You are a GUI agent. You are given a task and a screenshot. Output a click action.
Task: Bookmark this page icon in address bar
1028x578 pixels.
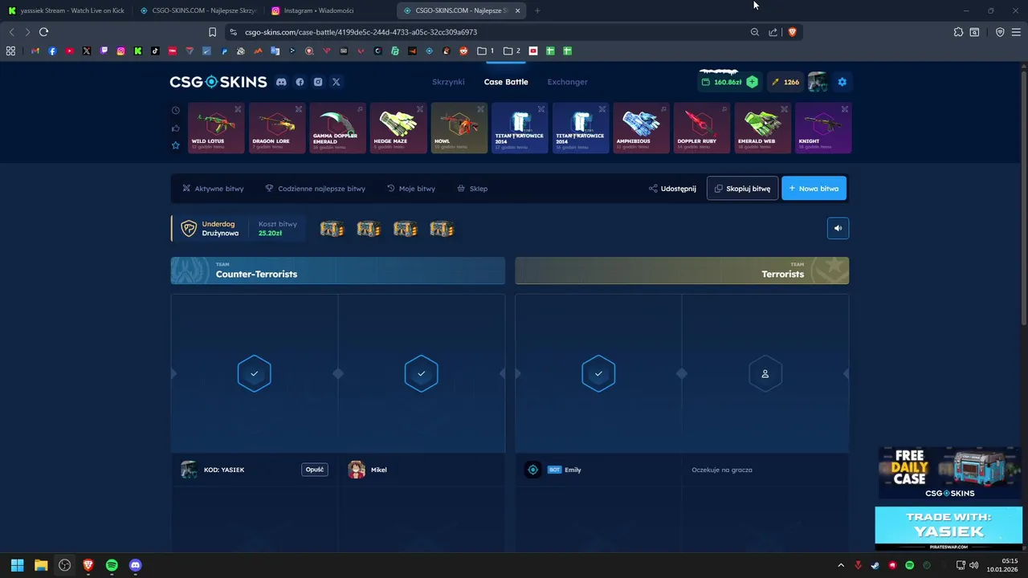coord(212,32)
